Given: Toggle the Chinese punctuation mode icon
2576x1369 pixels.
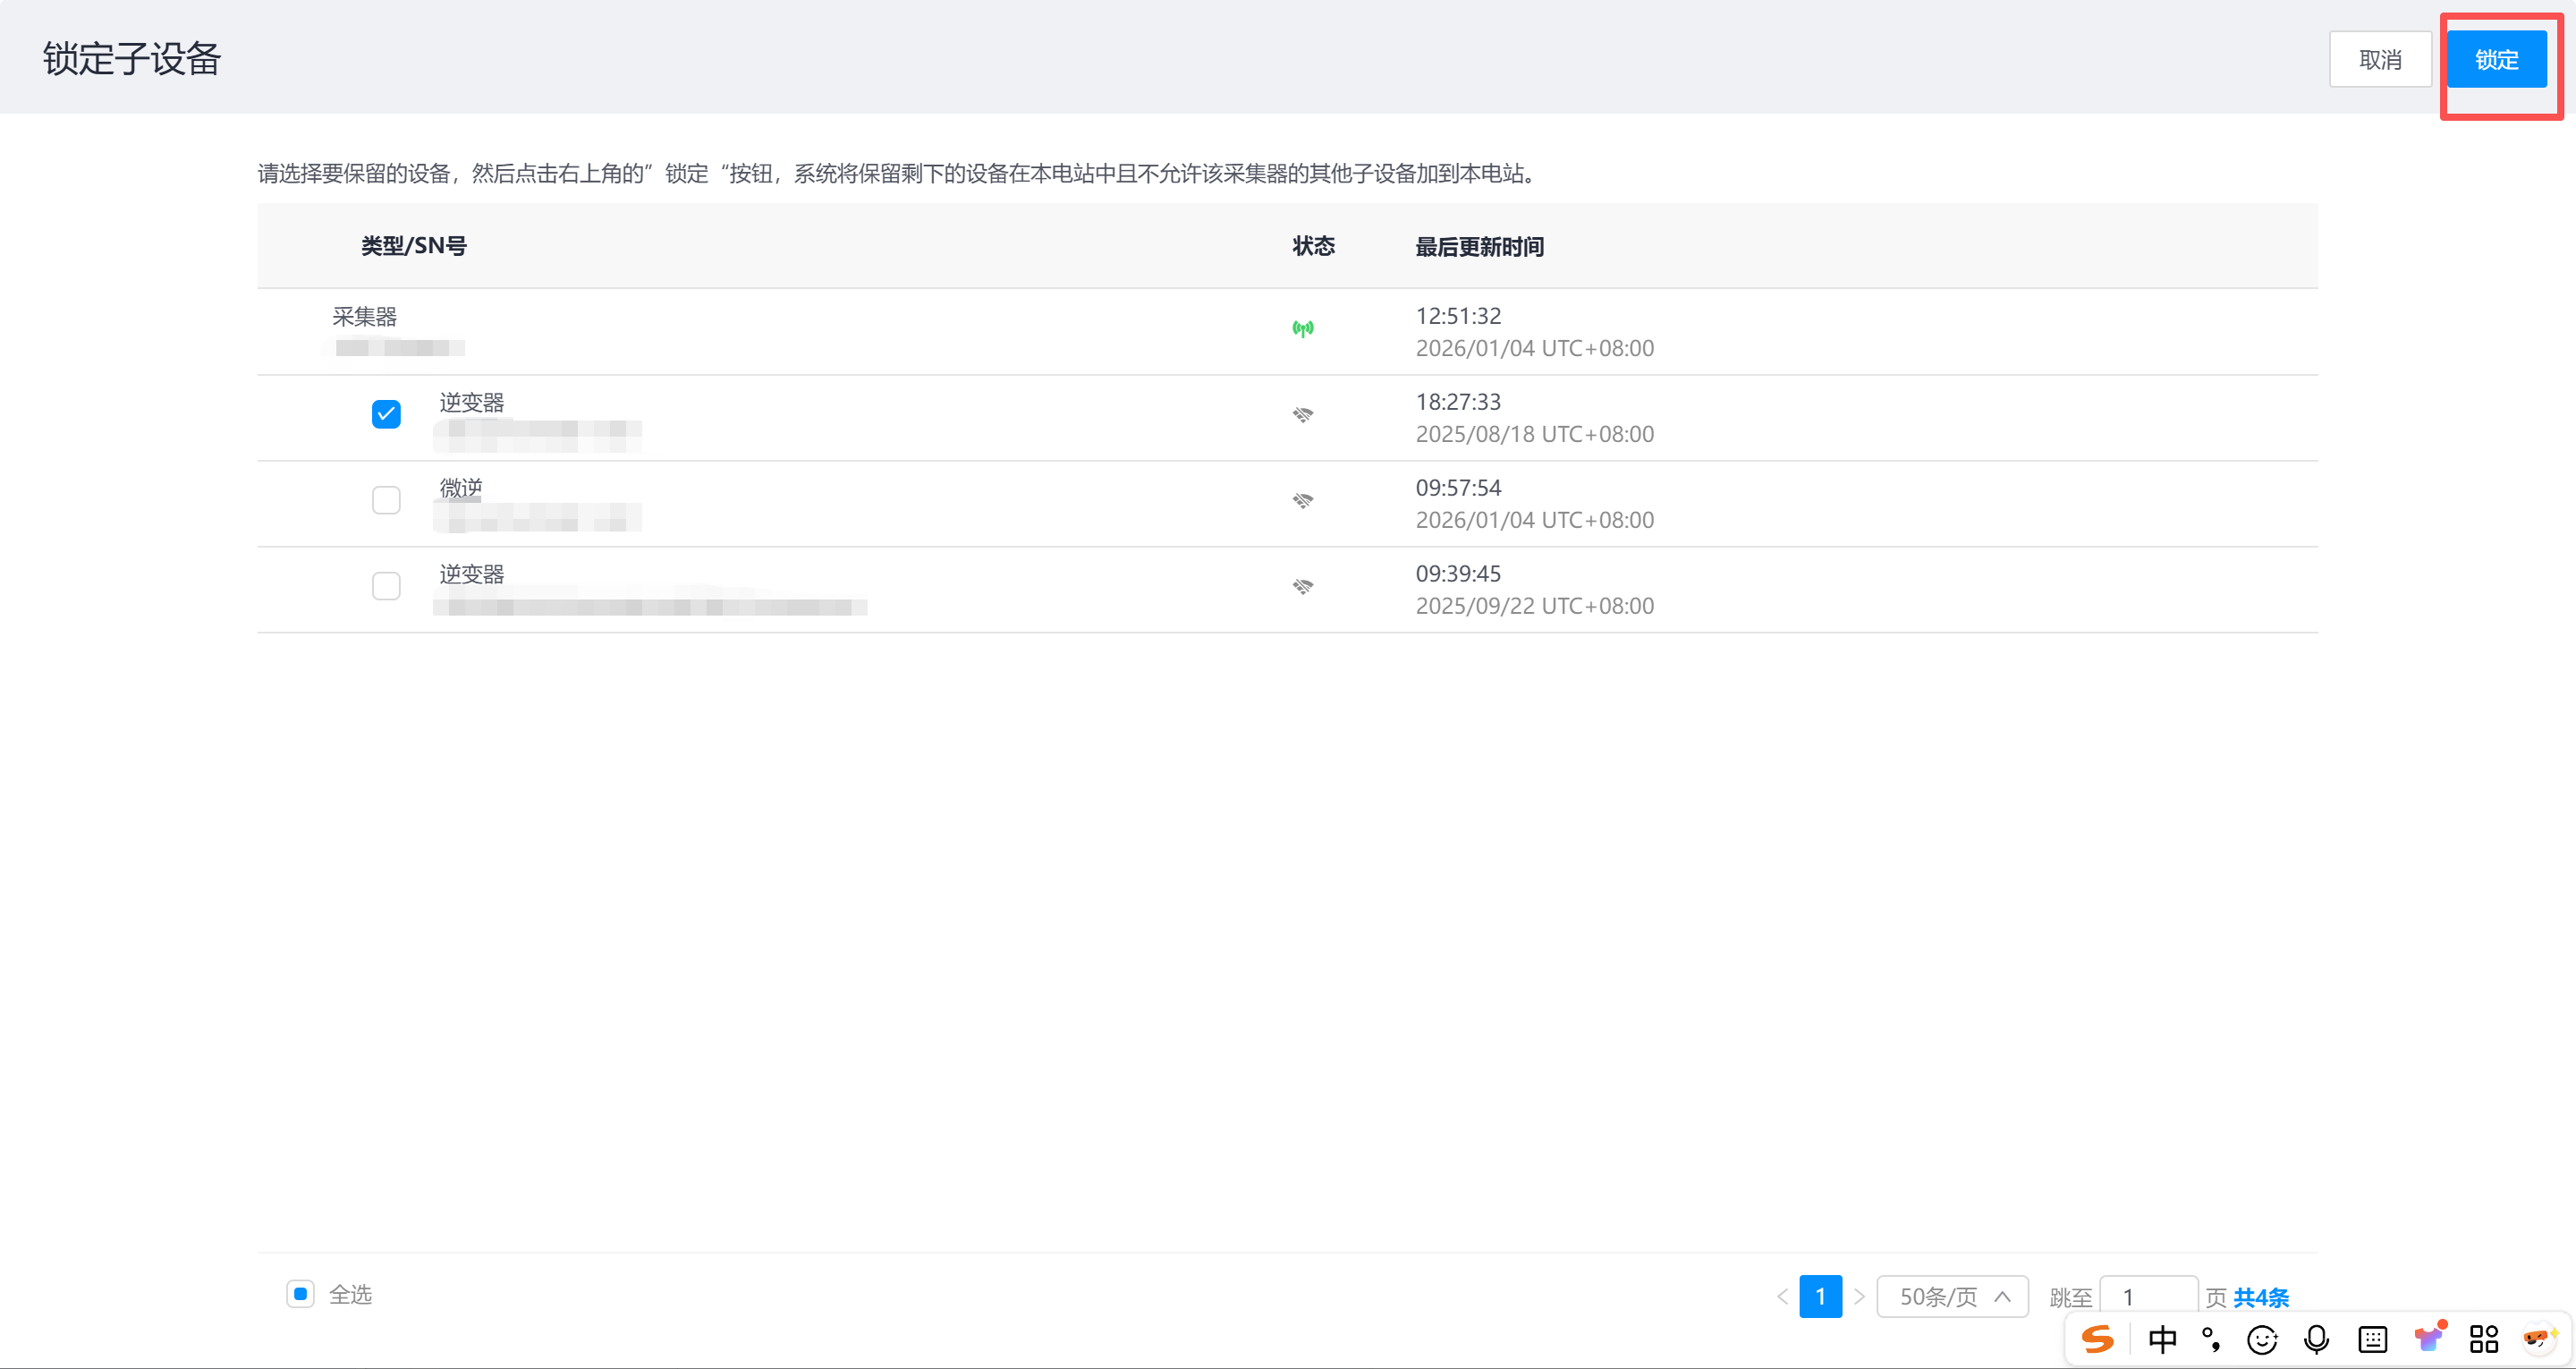Looking at the screenshot, I should (x=2211, y=1339).
